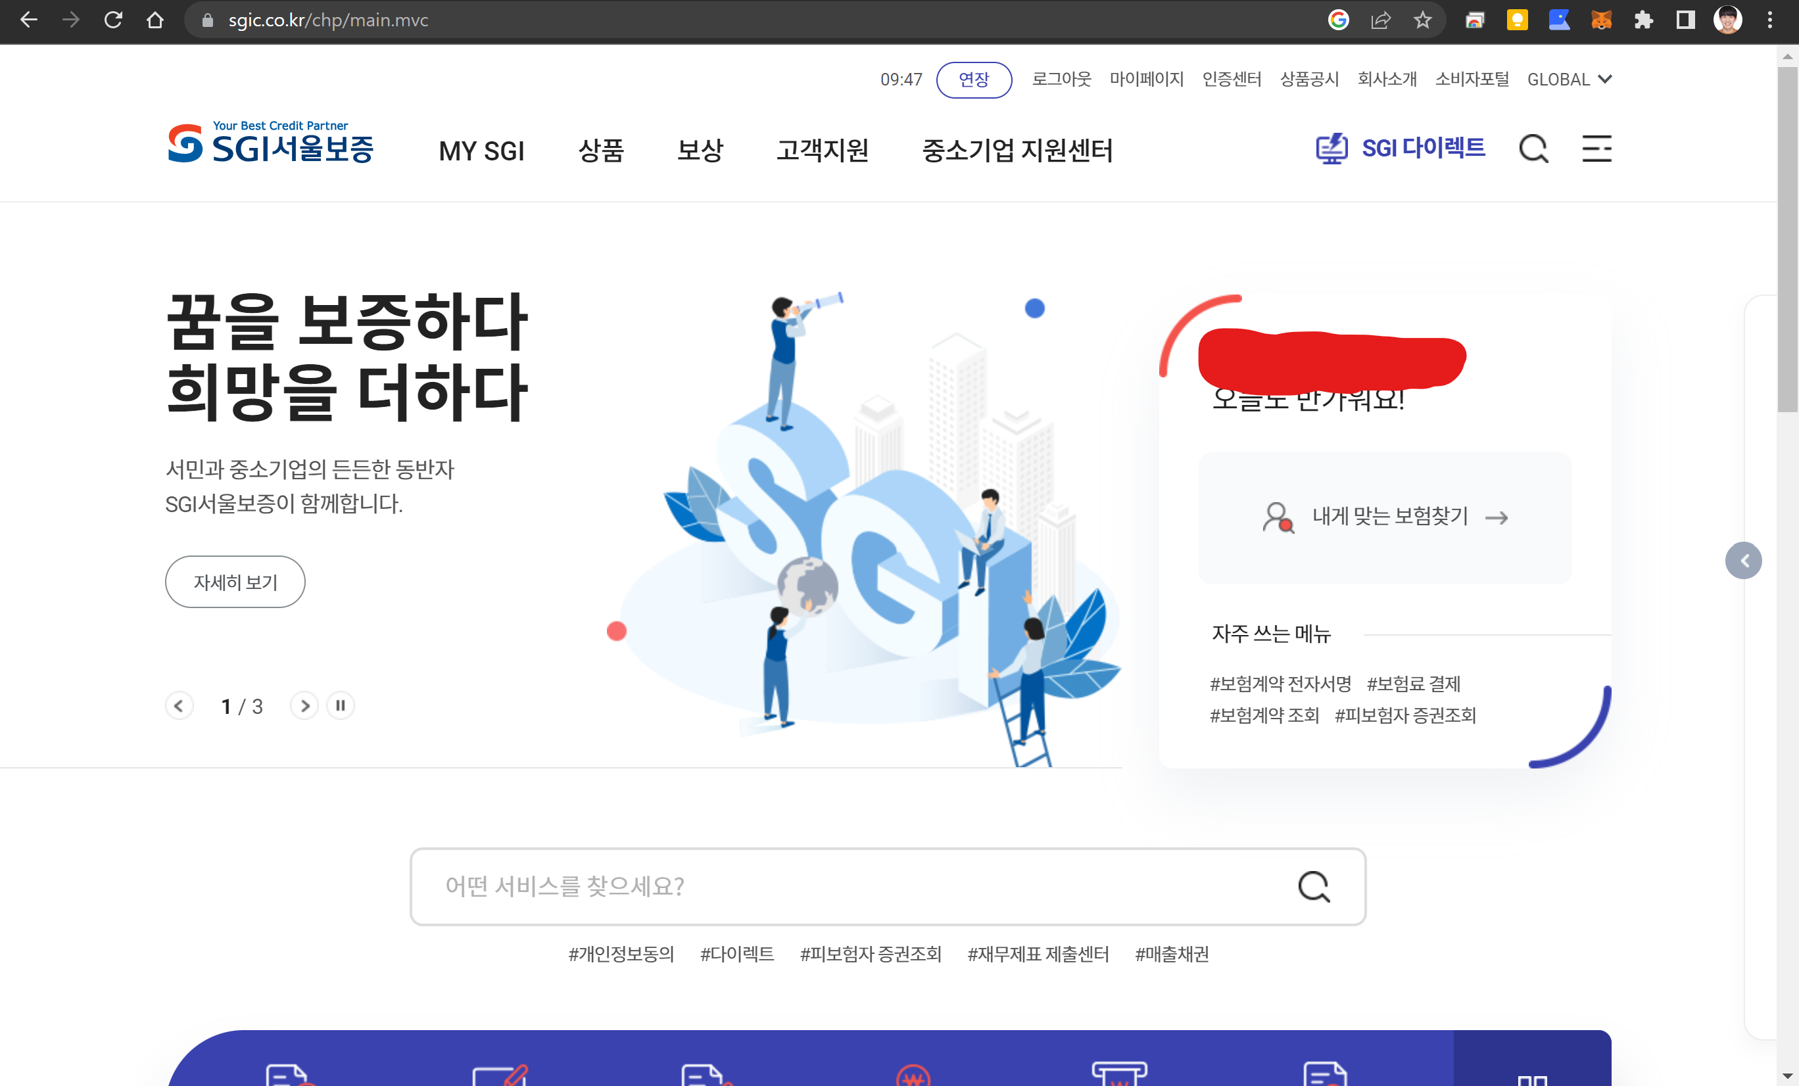Viewport: 1799px width, 1086px height.
Task: Open the Extensions puzzle-piece menu
Action: point(1643,20)
